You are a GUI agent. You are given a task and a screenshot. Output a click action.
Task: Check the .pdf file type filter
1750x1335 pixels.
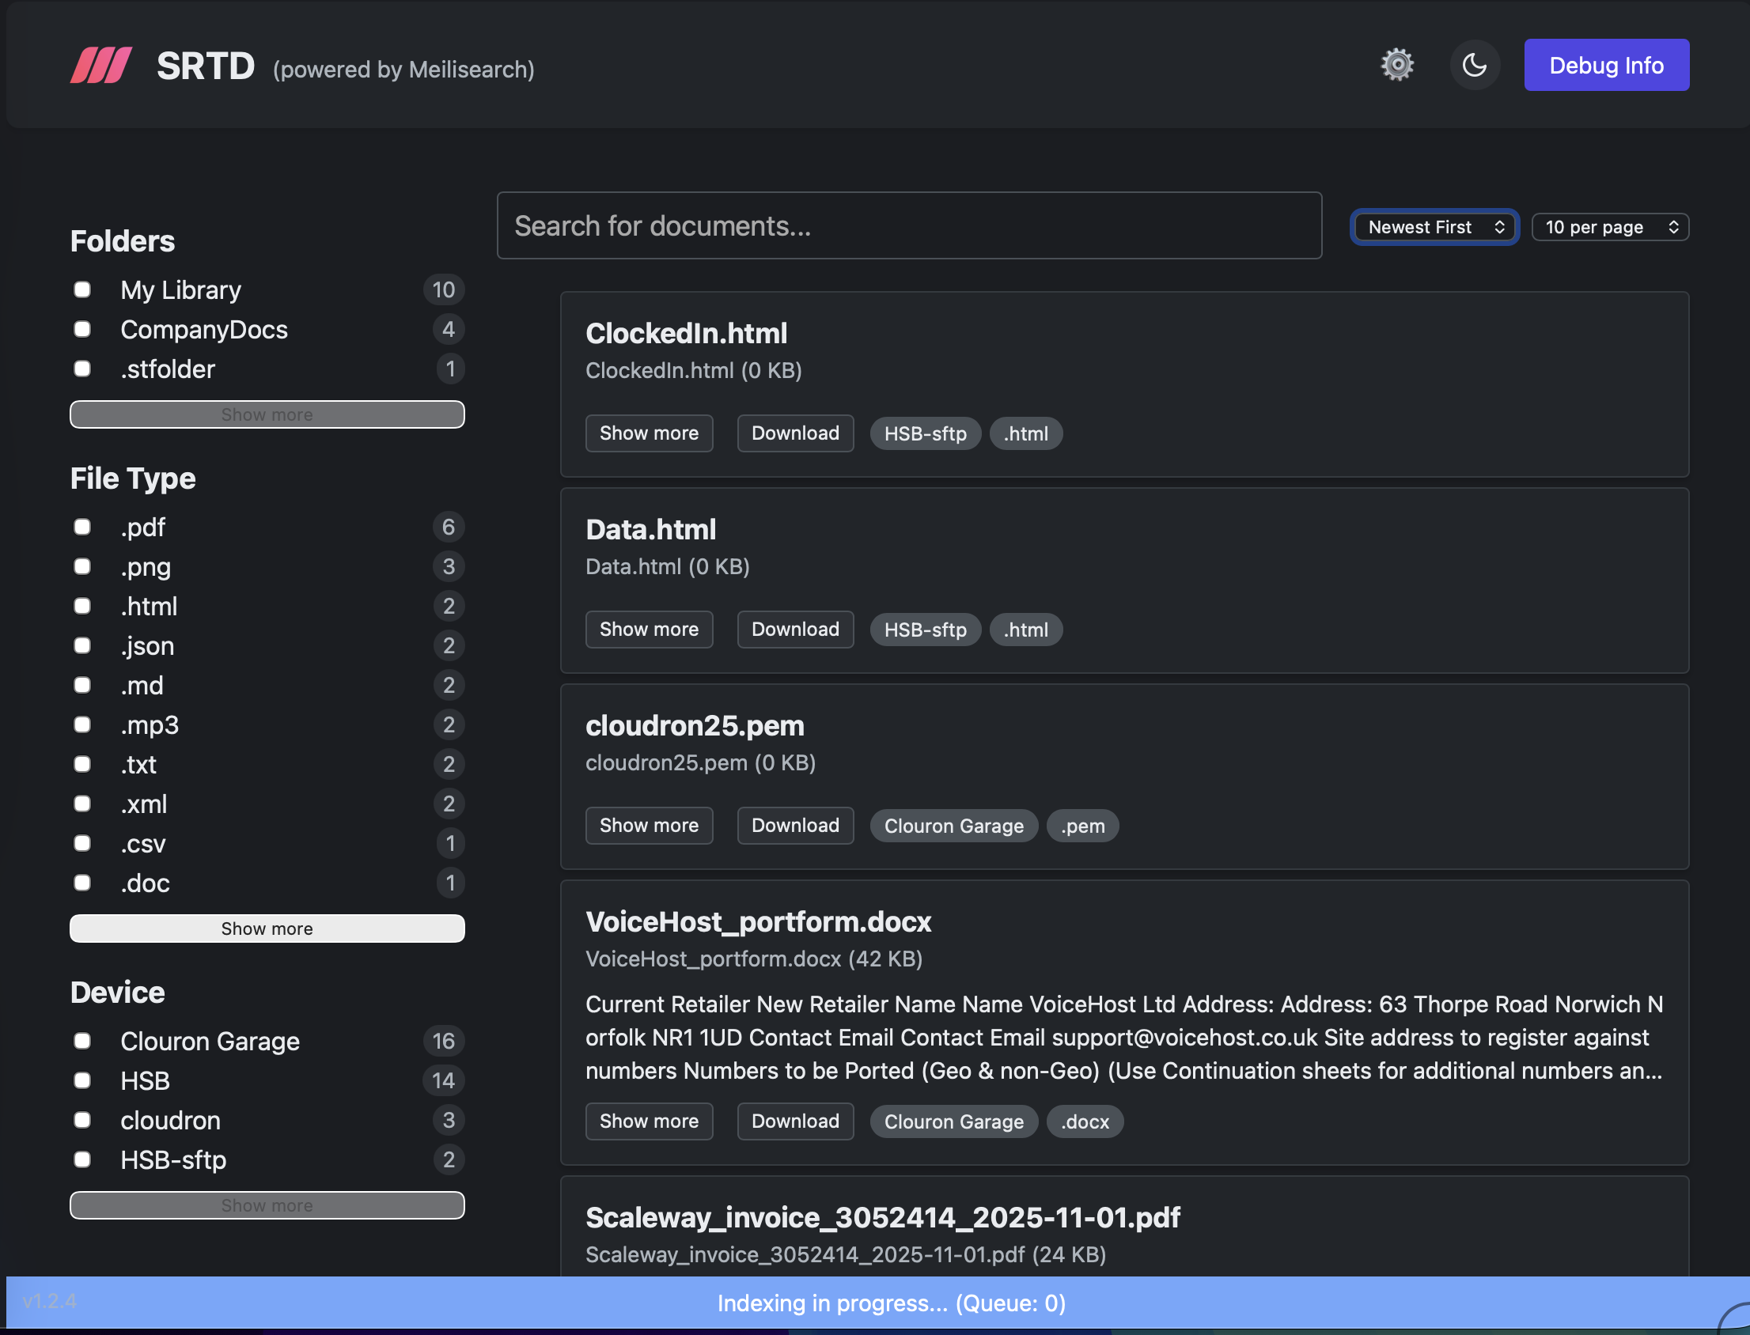click(x=81, y=526)
